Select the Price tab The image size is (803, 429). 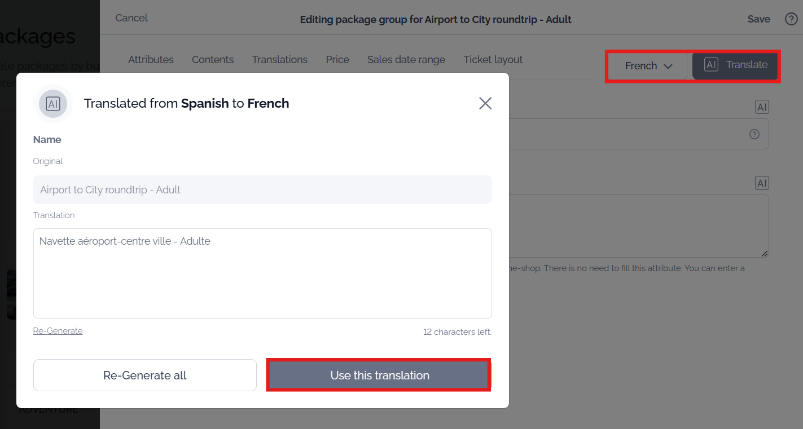point(337,60)
